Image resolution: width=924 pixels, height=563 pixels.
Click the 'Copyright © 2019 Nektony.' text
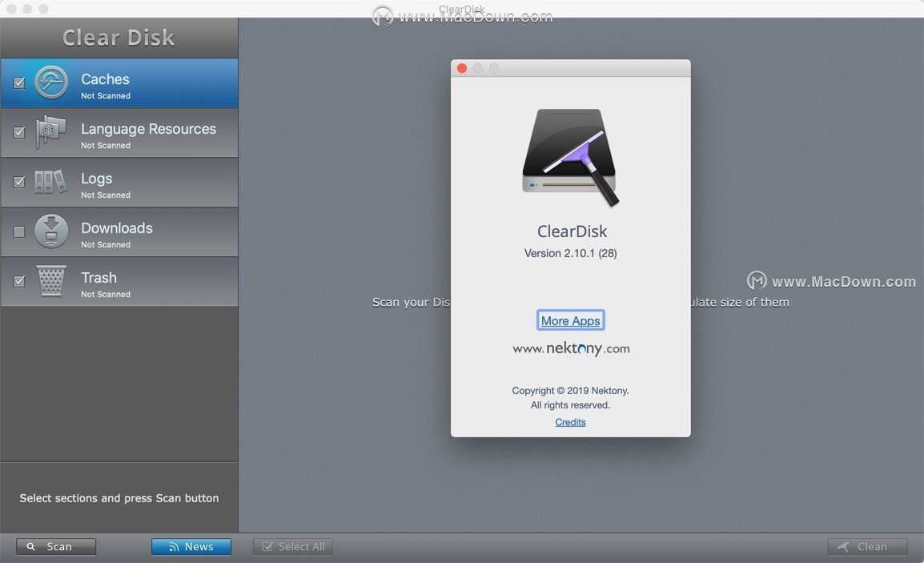coord(570,390)
